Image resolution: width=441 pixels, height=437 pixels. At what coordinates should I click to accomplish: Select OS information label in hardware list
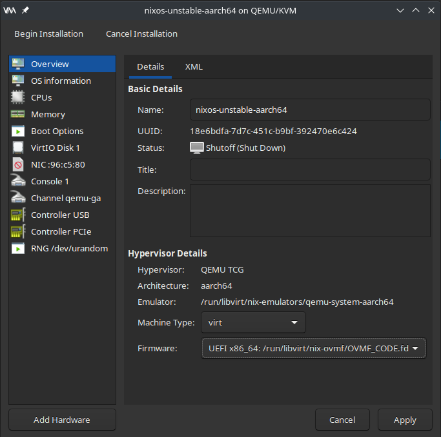pos(61,81)
